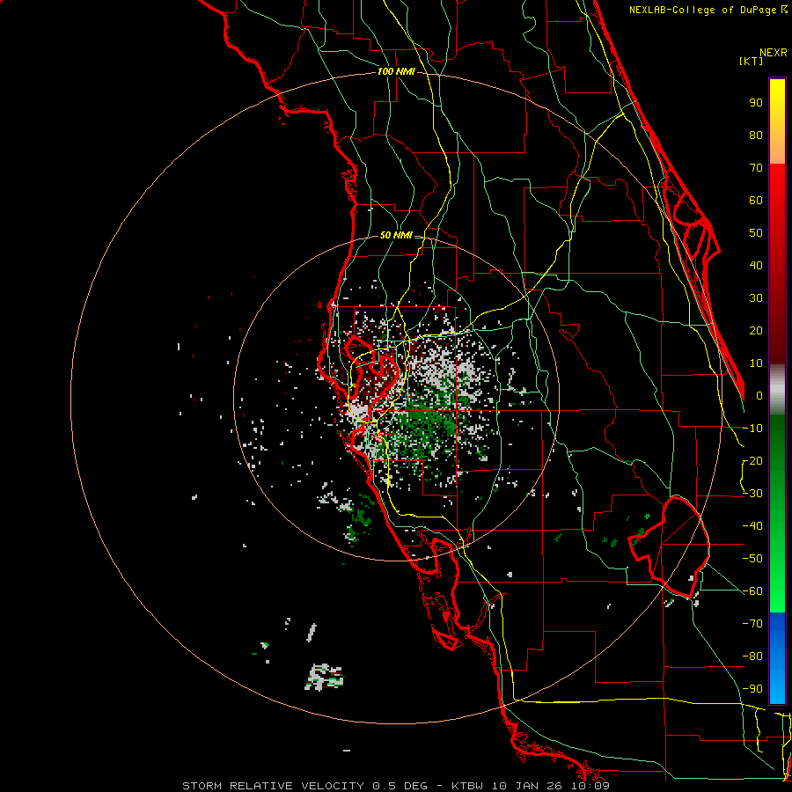Viewport: 792px width, 792px height.
Task: Click the positive "80" scale label
Action: pyautogui.click(x=756, y=136)
